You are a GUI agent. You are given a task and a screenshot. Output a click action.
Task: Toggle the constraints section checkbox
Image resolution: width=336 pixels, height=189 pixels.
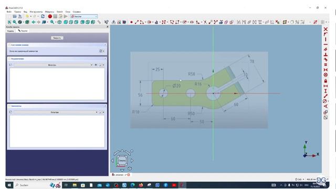pos(9,59)
